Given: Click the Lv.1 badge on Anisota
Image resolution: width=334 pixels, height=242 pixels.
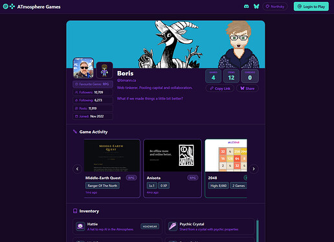Looking at the screenshot, I should click(151, 186).
